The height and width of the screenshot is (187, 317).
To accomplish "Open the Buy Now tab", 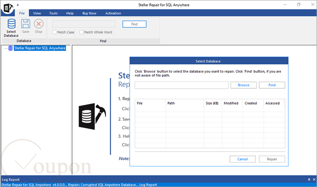I will [x=89, y=13].
